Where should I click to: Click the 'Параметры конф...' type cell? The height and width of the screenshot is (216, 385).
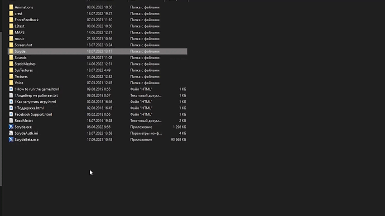146,133
